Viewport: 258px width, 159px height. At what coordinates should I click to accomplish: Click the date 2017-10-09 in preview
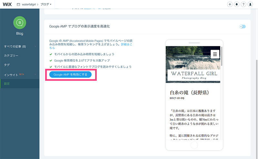[x=177, y=98]
